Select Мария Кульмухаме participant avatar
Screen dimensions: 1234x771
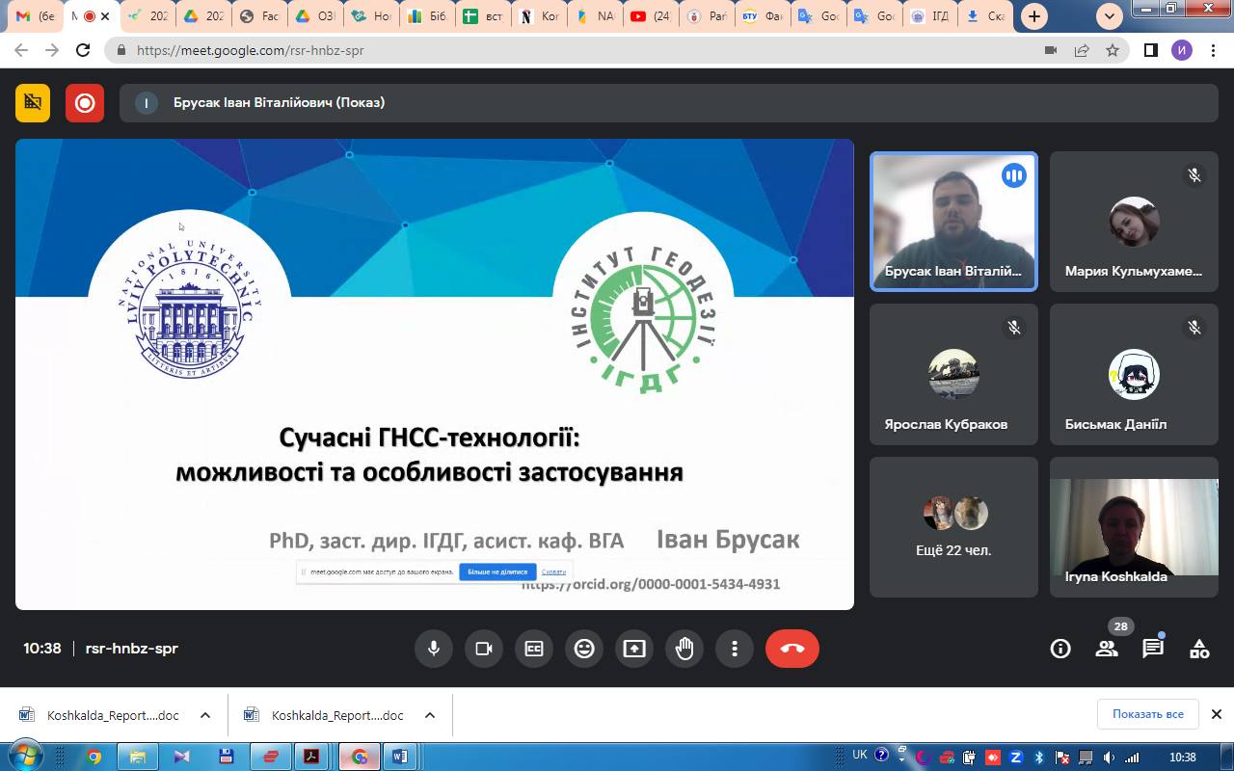(x=1134, y=222)
